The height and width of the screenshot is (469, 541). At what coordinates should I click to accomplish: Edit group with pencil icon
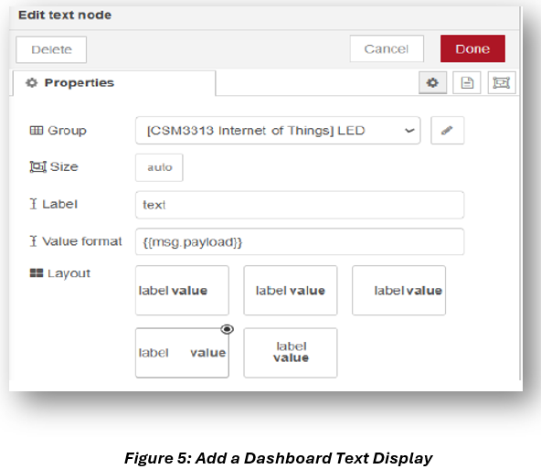coord(447,131)
